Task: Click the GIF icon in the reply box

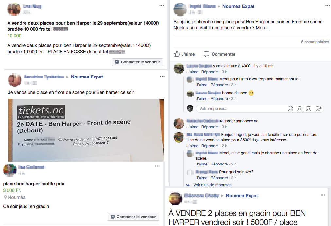Action: [309, 109]
